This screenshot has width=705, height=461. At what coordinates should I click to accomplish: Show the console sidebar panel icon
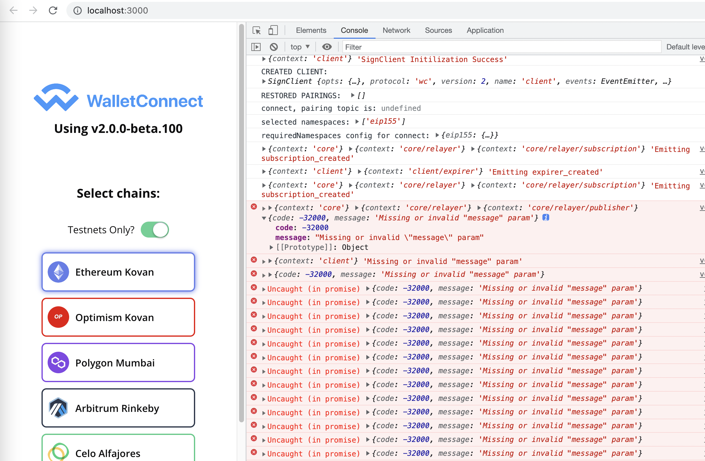coord(256,47)
